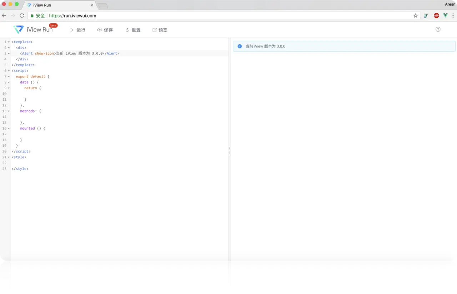Fold the methods block on line 13
This screenshot has width=457, height=294.
9,111
